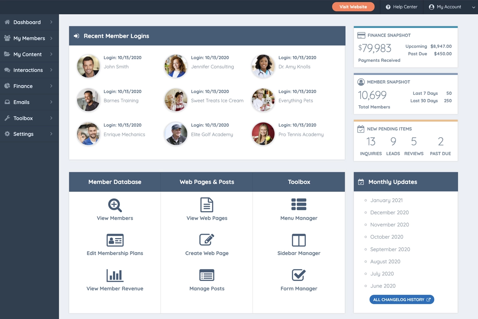Expand the Finance sidebar menu arrow
Image resolution: width=478 pixels, height=319 pixels.
coord(51,86)
